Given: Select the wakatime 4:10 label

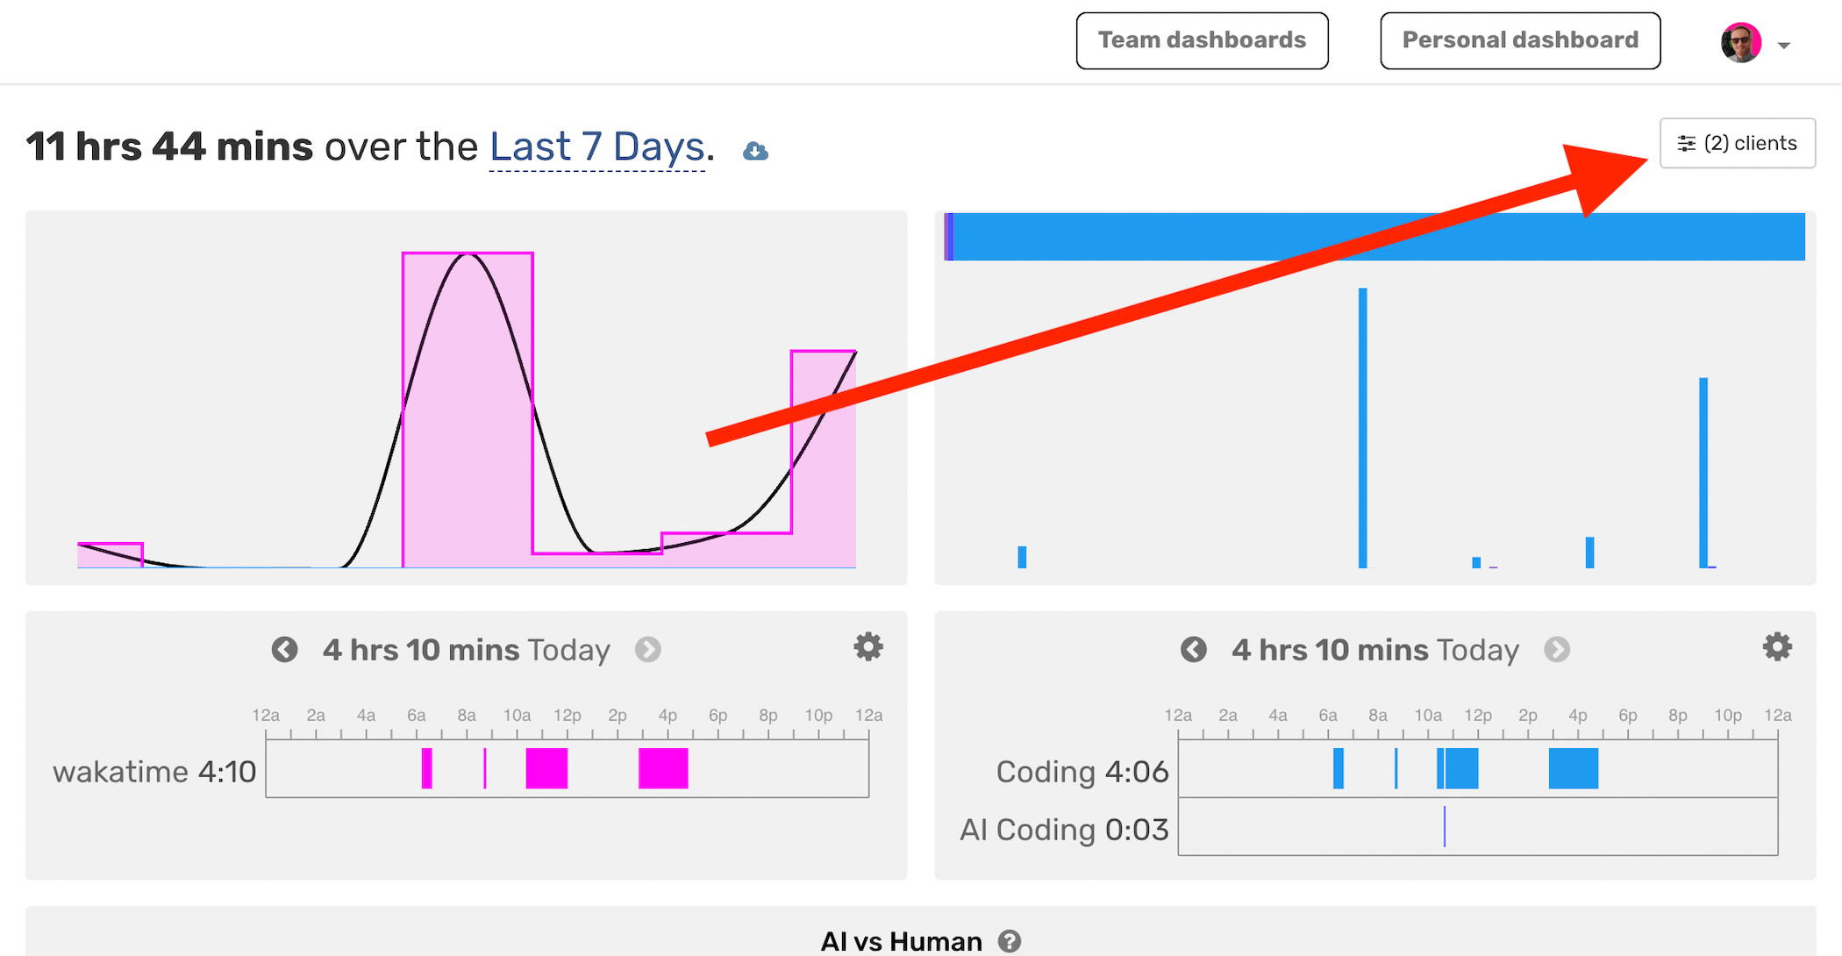Looking at the screenshot, I should [x=154, y=772].
